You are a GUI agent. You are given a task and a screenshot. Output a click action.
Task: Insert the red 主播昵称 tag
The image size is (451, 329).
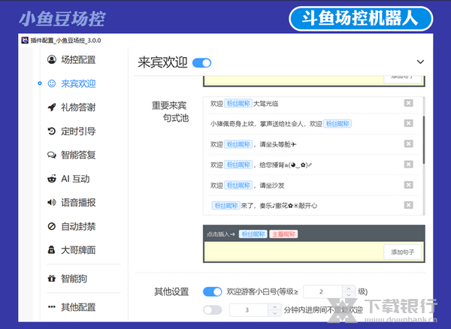point(283,234)
